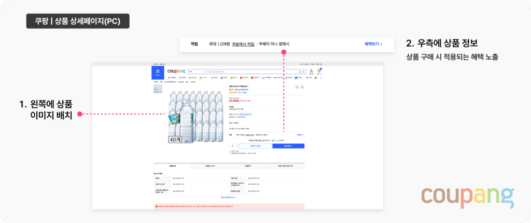Viewport: 531px width, 223px height.
Task: Open 혜택보기 link in the product page row
Action: click(x=300, y=134)
